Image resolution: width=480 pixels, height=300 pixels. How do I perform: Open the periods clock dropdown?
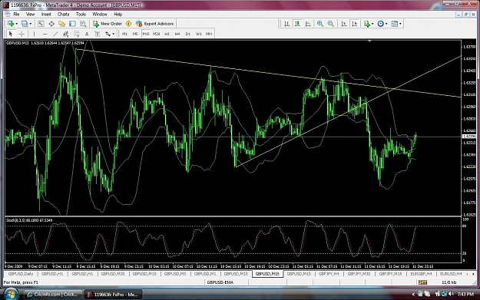(382, 24)
